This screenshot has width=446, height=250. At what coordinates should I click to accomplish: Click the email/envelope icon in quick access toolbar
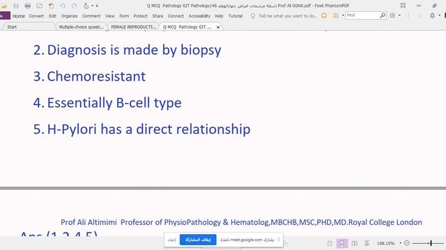(x=39, y=6)
